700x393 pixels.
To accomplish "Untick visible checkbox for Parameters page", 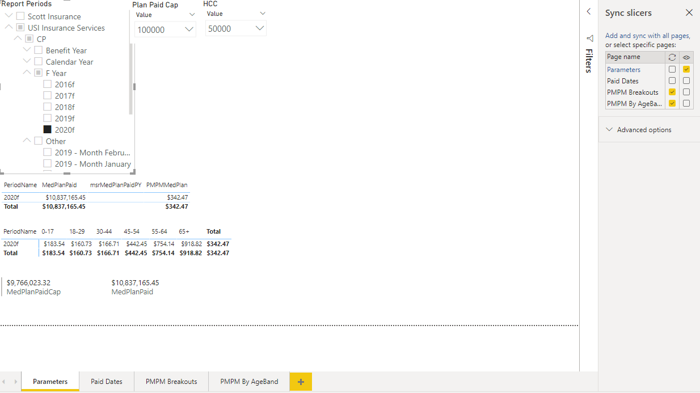I will click(686, 69).
